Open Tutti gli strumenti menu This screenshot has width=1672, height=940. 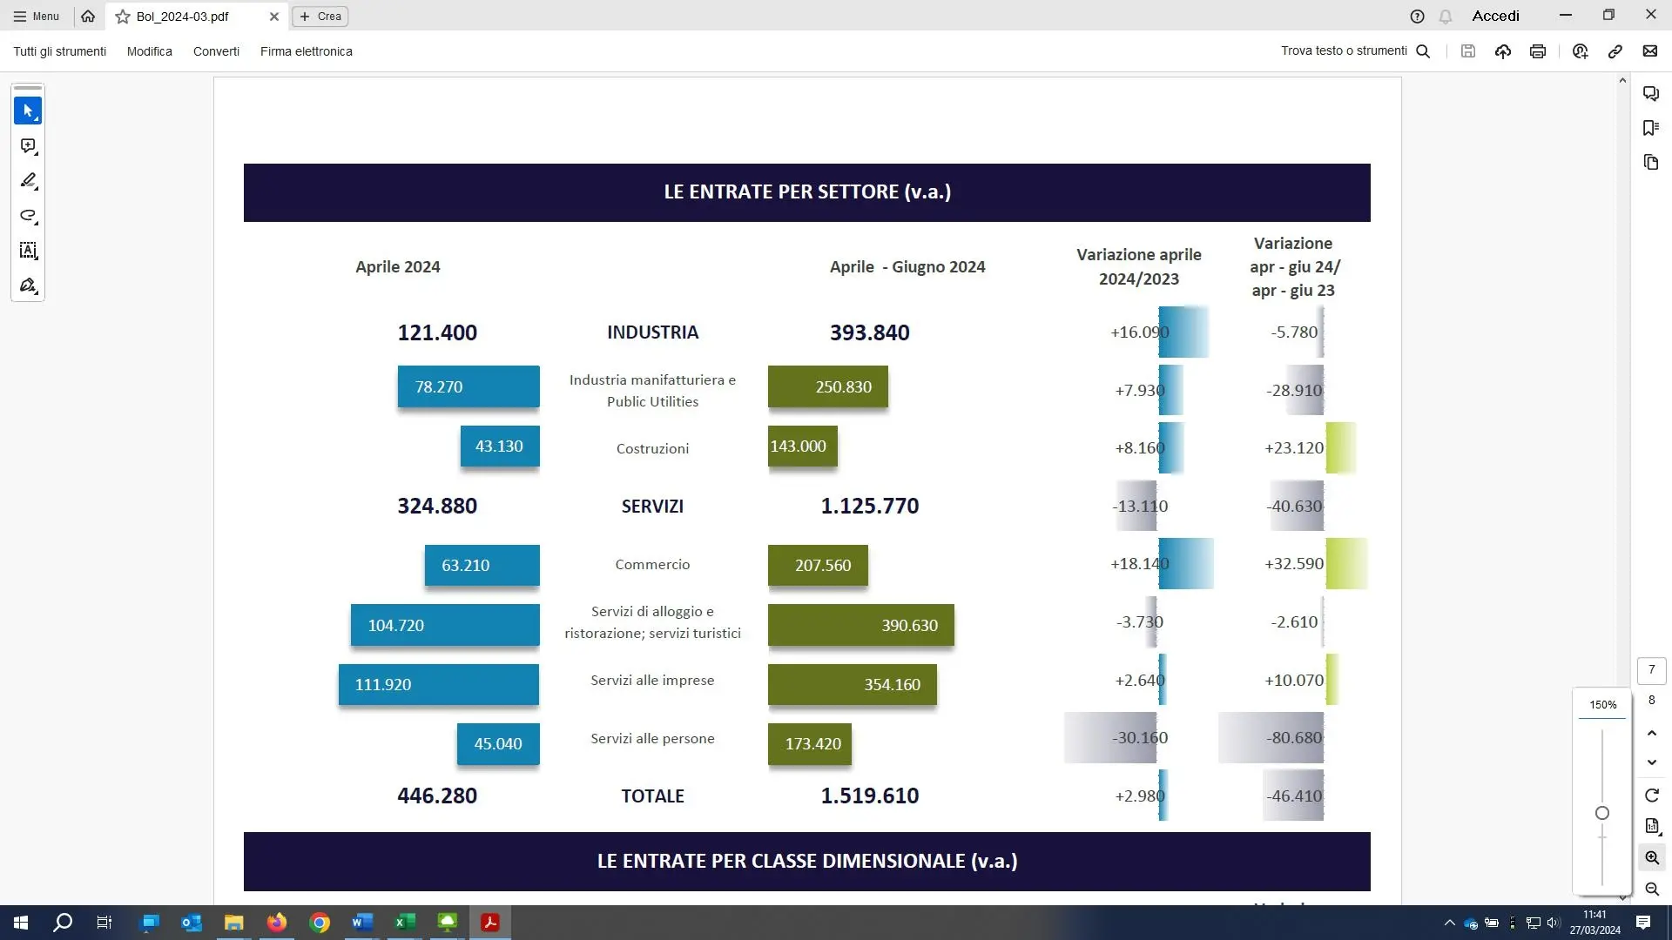tap(60, 51)
